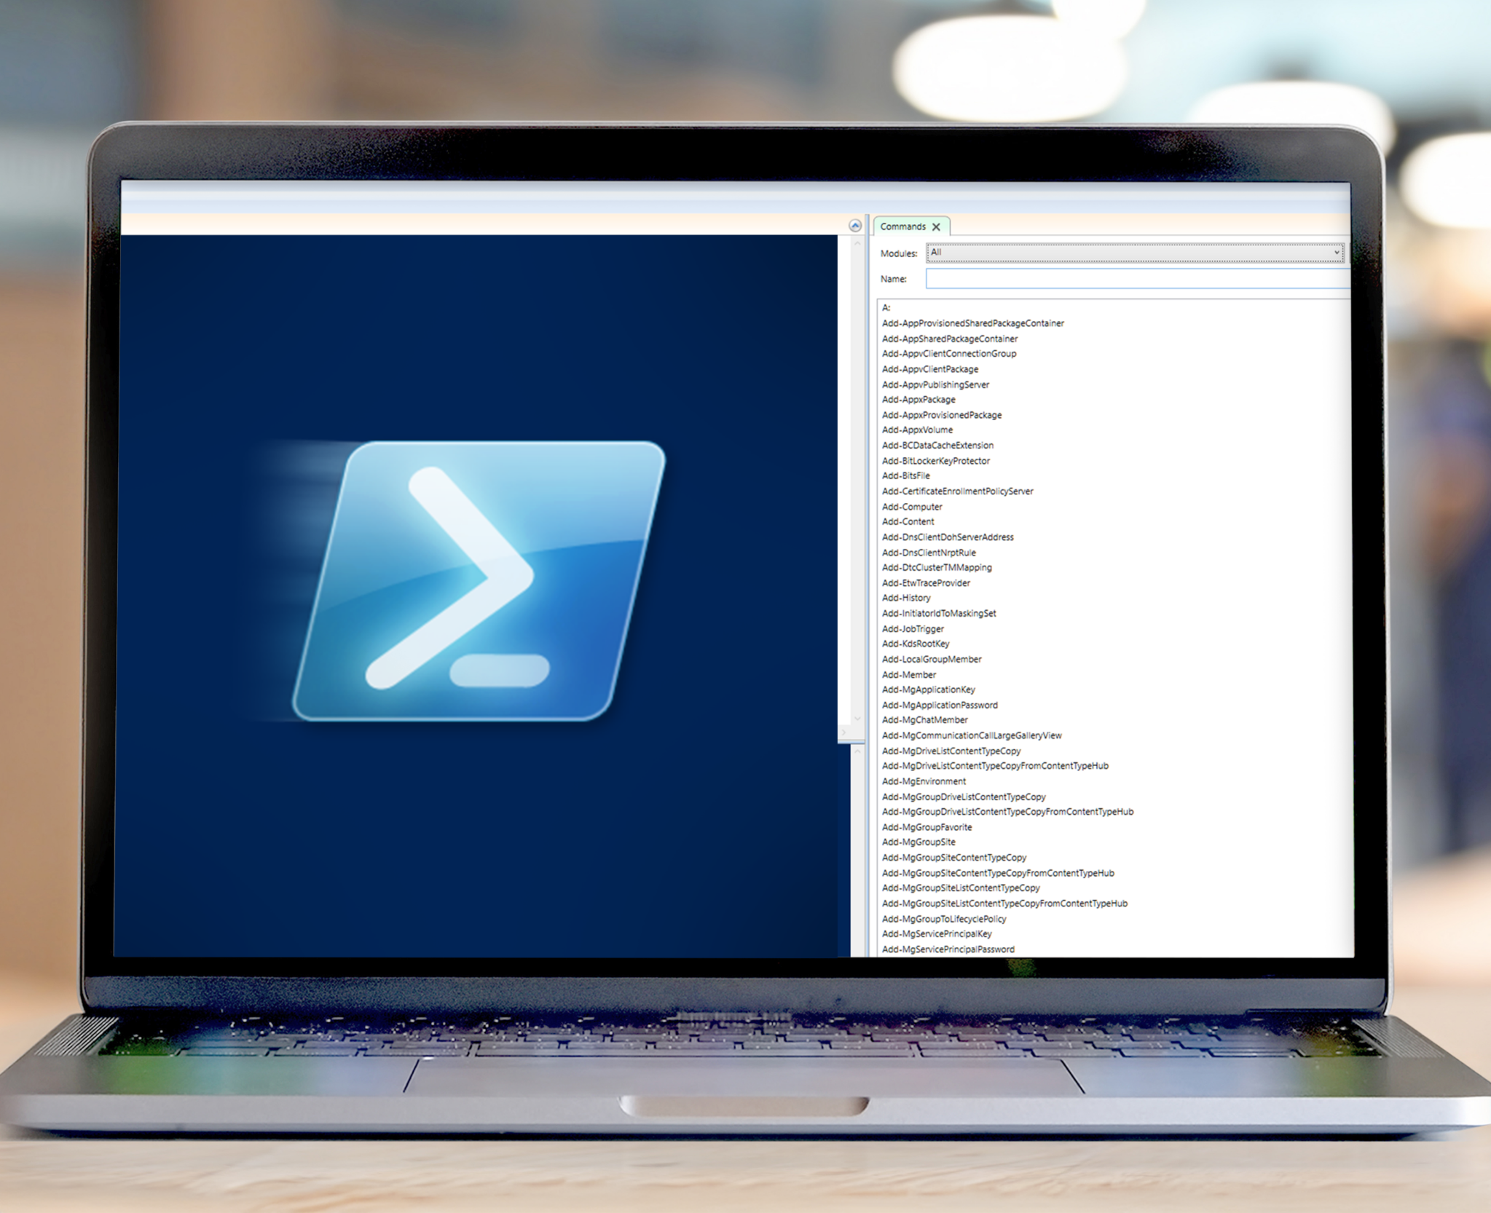Pick Add-MgGroupFavorite entry

click(927, 828)
